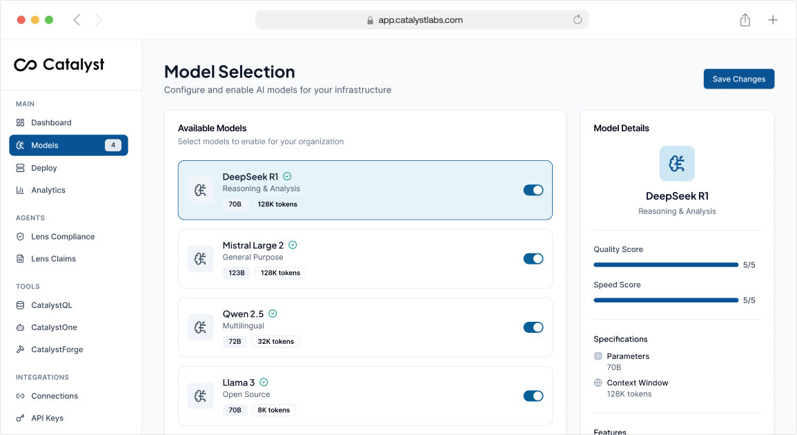The height and width of the screenshot is (435, 797).
Task: Open CatalystQL tool
Action: point(68,305)
